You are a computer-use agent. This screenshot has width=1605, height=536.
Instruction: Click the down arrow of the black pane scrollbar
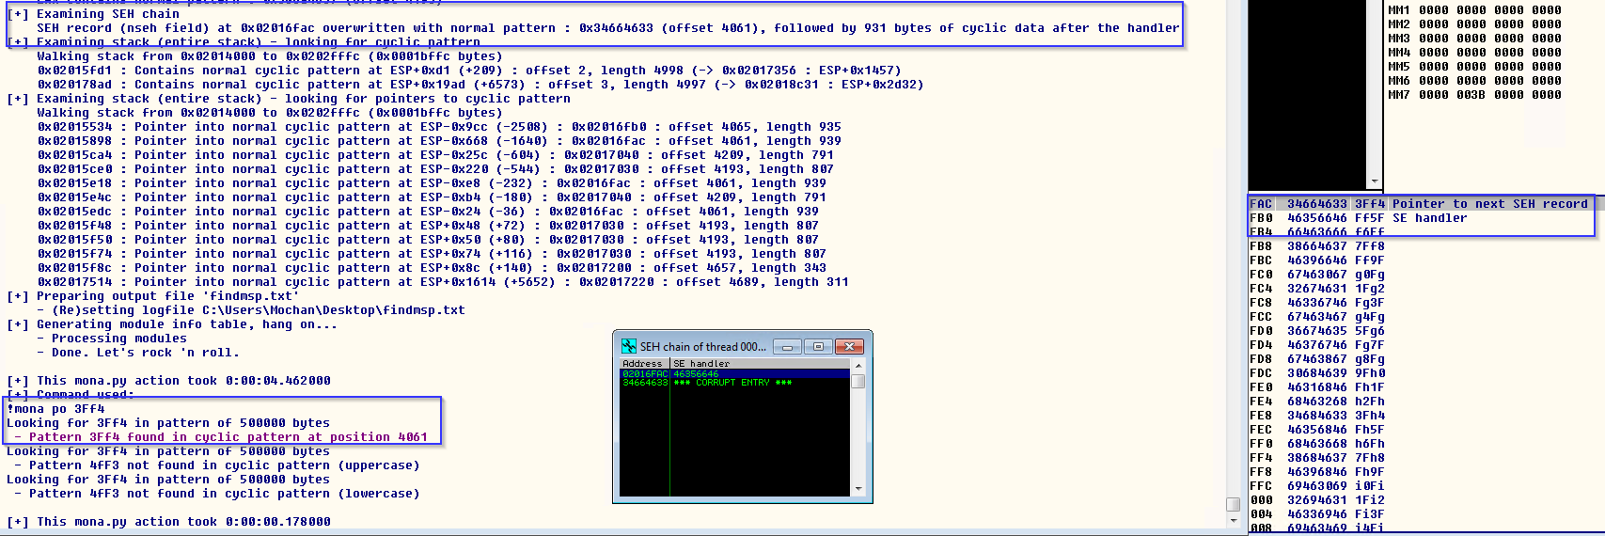1375,181
